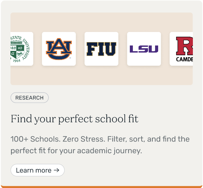Select the FIU school logo
Image resolution: width=203 pixels, height=188 pixels.
101,49
